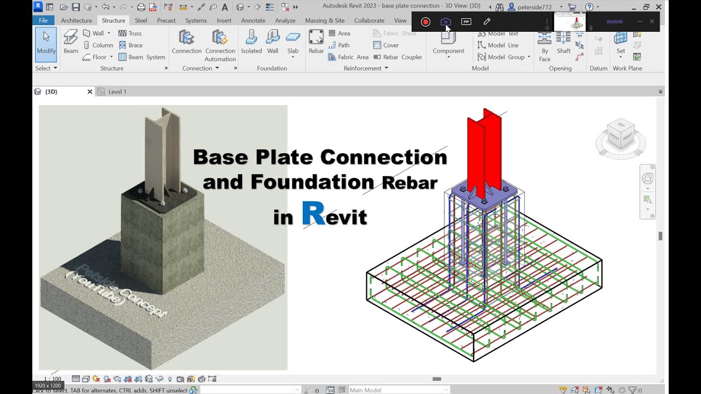Click the recorder preview thumbnail
This screenshot has width=701, height=394.
tap(570, 22)
